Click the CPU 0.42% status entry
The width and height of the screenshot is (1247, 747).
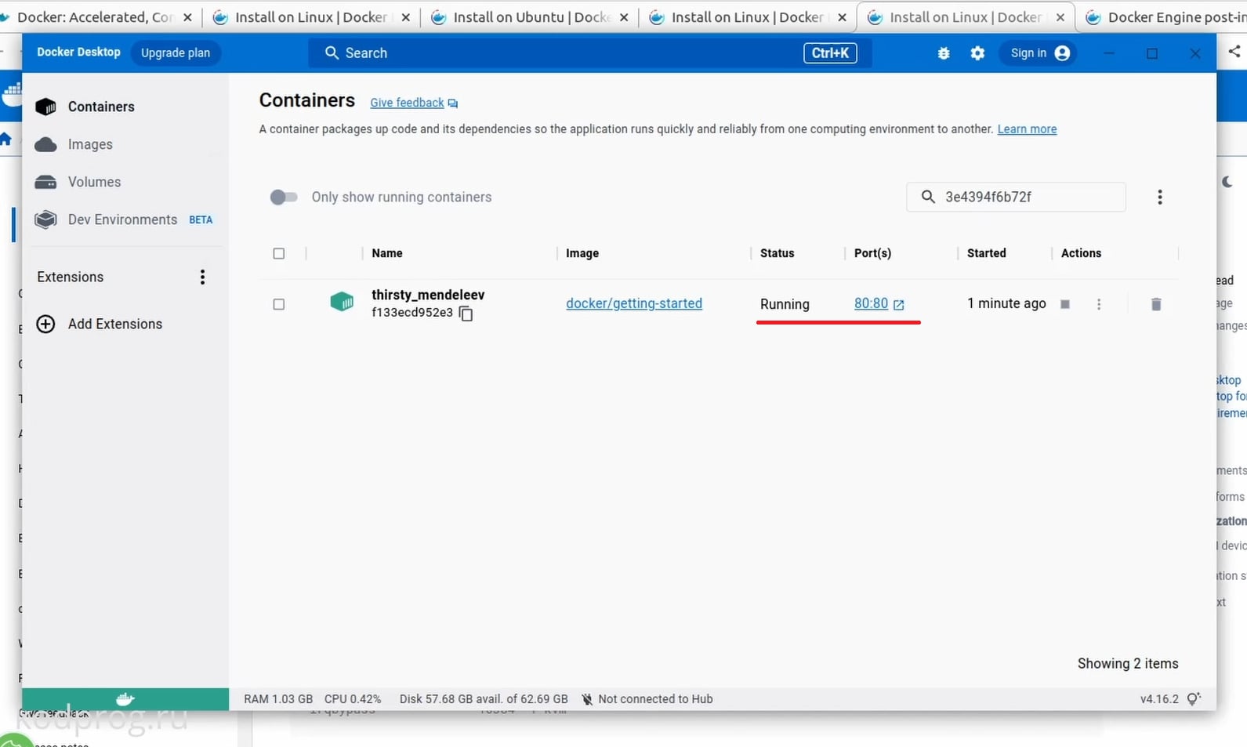[x=353, y=699]
